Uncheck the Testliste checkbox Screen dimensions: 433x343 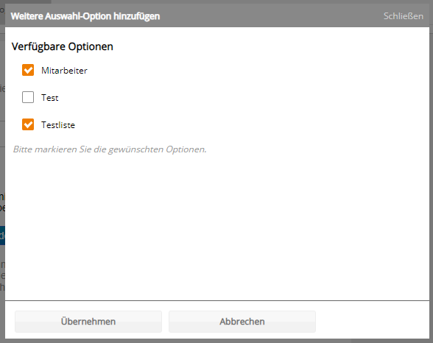[28, 124]
